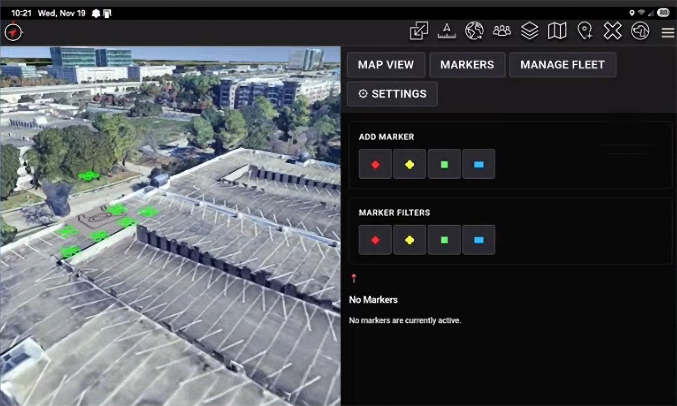Toggle the blue rectangle marker filter
Viewport: 677px width, 406px height.
point(479,240)
